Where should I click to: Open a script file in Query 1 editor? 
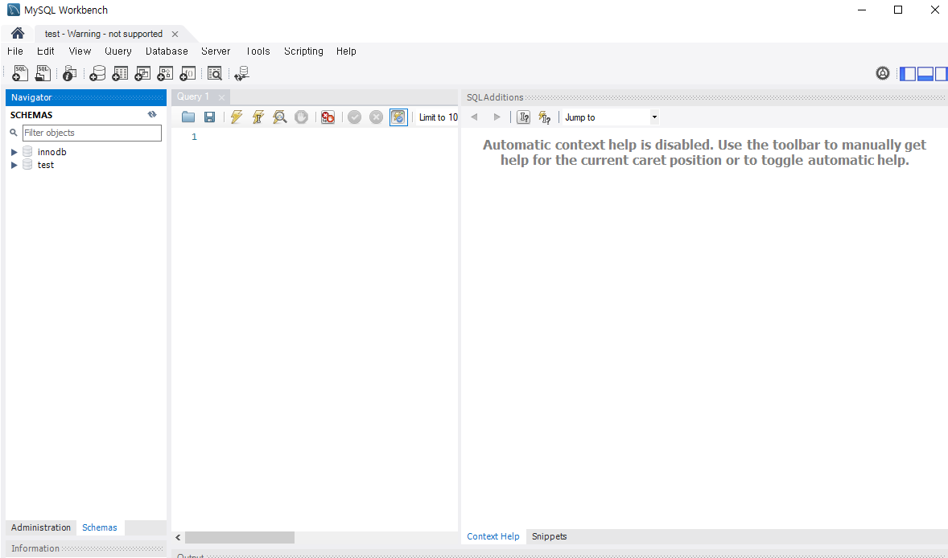(188, 117)
